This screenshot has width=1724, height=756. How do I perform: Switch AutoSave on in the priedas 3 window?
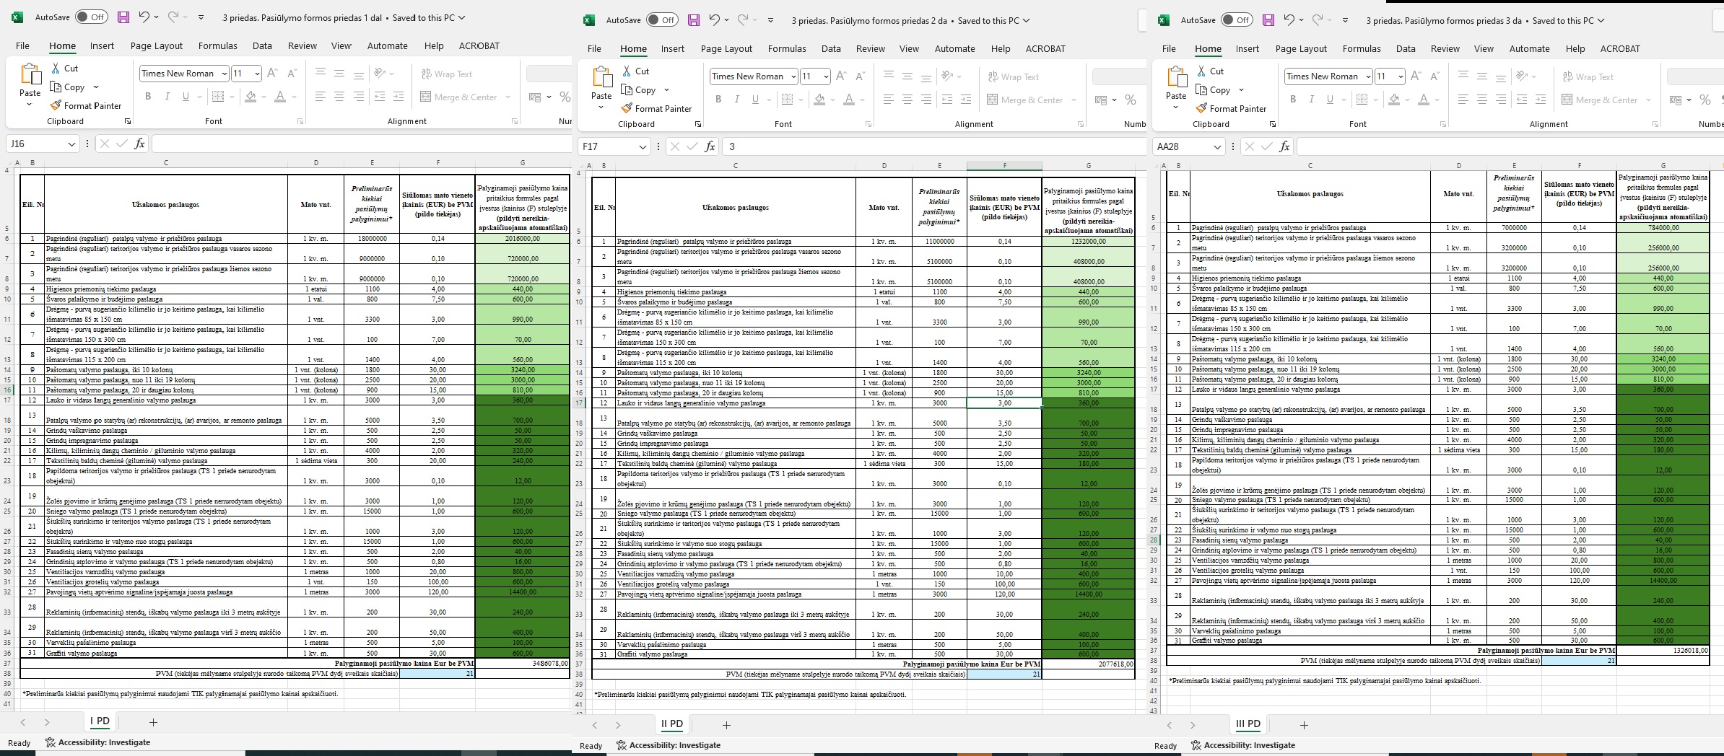click(1237, 20)
